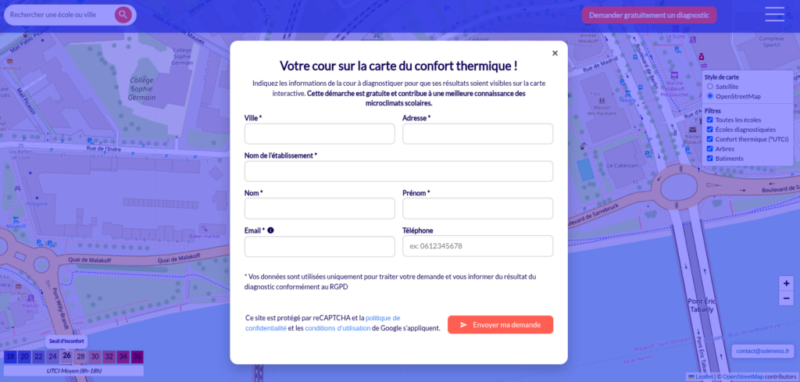Focus the Téléphone input field

point(477,246)
